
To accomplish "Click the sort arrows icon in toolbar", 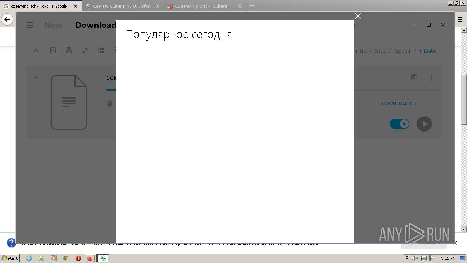I will 85,50.
